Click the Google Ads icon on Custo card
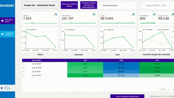This screenshot has width=174, height=98. (x=133, y=14)
